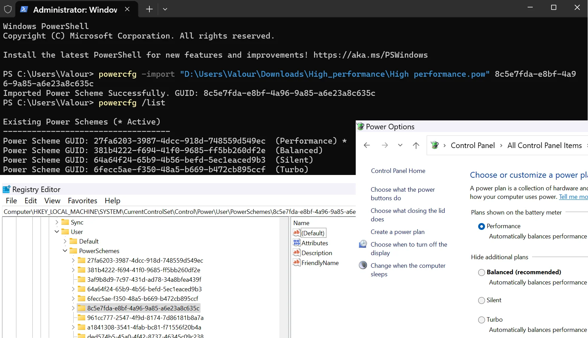Expand the 6fecc5ae key node
The height and width of the screenshot is (338, 588).
[73, 298]
